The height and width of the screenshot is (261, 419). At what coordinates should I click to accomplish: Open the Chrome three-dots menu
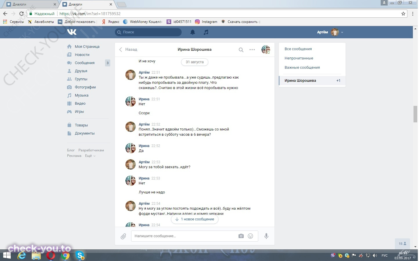pos(413,14)
